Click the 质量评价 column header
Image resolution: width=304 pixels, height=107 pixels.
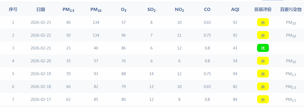point(263,10)
